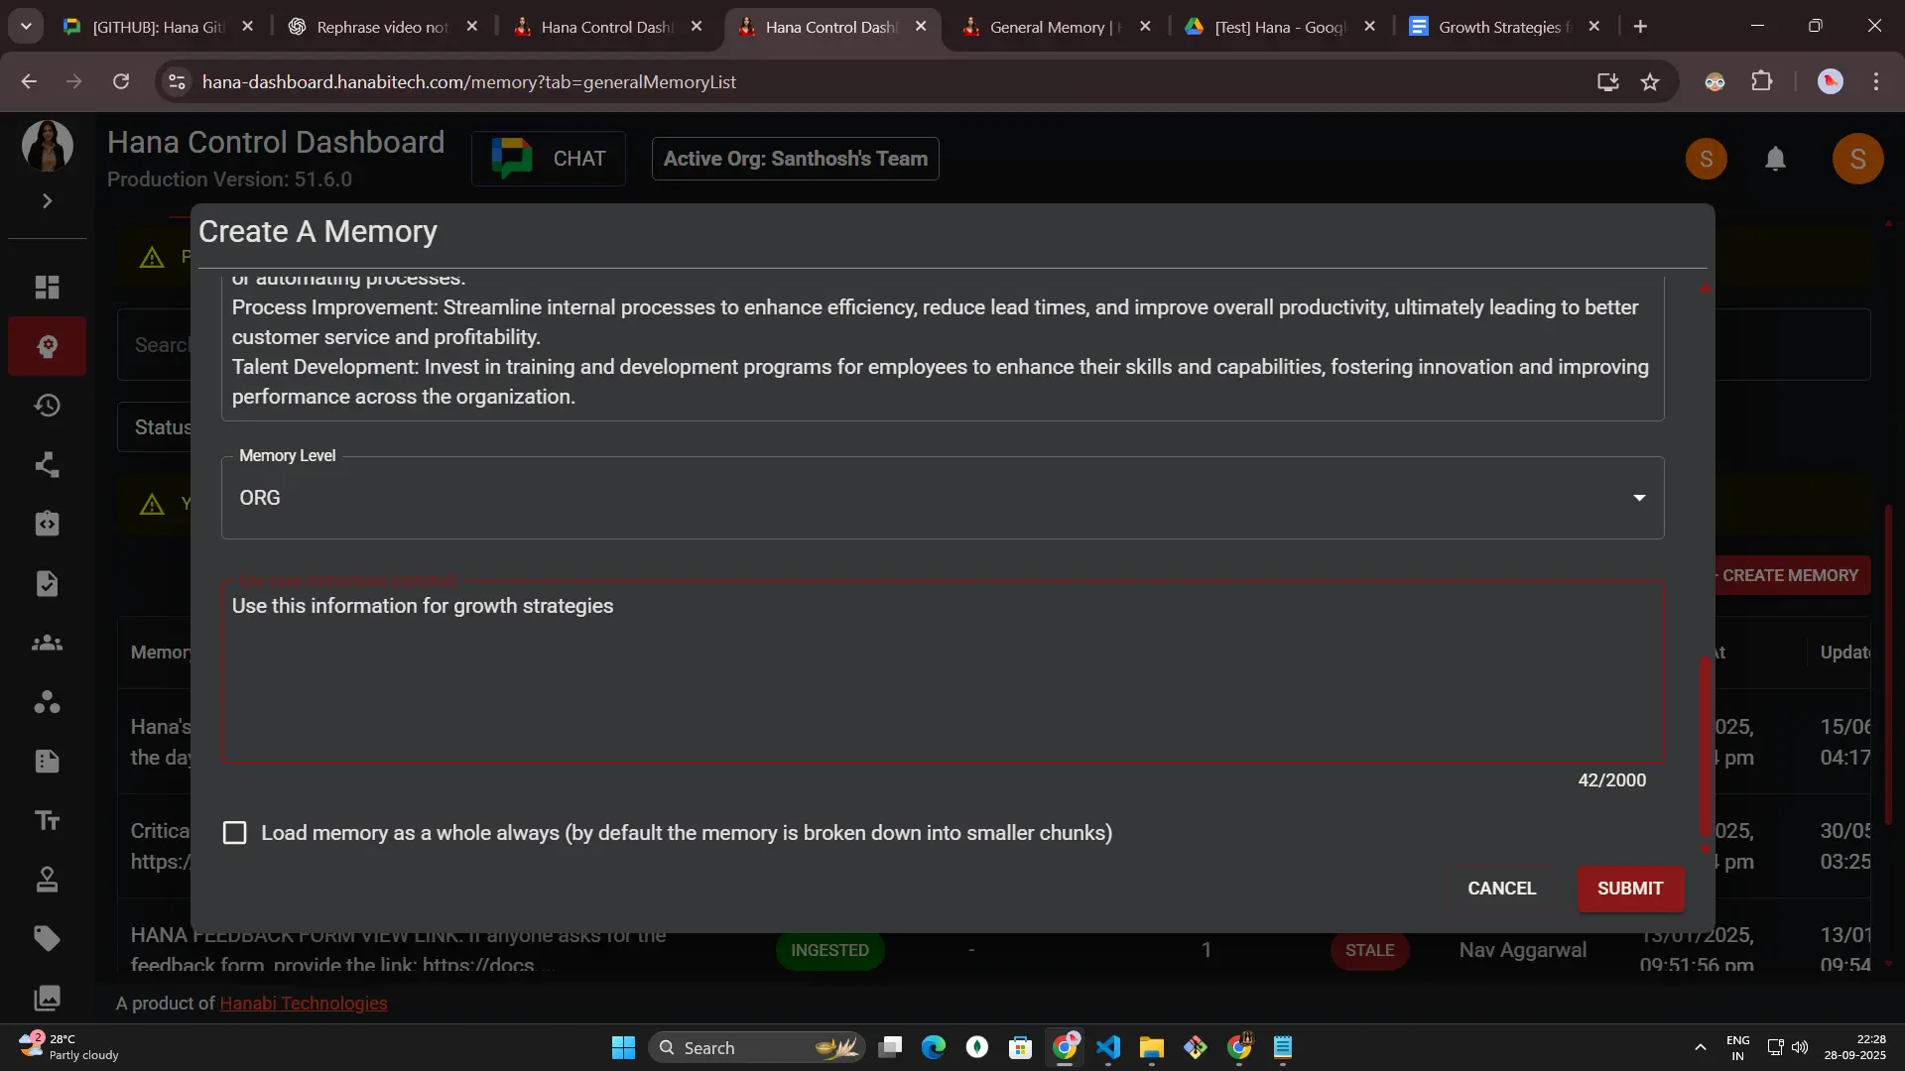Enable Load memory as a whole always
The image size is (1905, 1071).
(235, 833)
